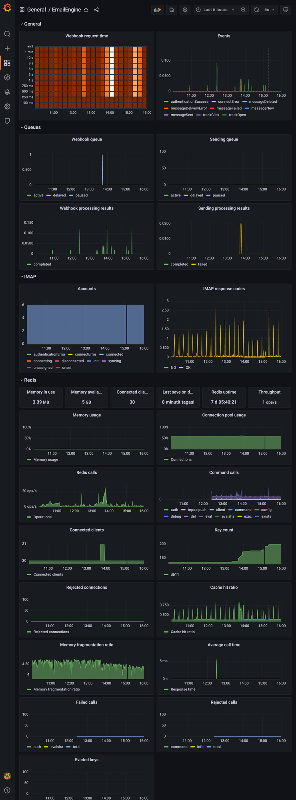Open the Cache hit ratio panel title menu
This screenshot has width=296, height=800.
pos(224,588)
